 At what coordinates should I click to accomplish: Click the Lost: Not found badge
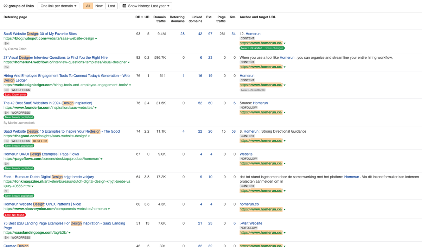(15, 215)
